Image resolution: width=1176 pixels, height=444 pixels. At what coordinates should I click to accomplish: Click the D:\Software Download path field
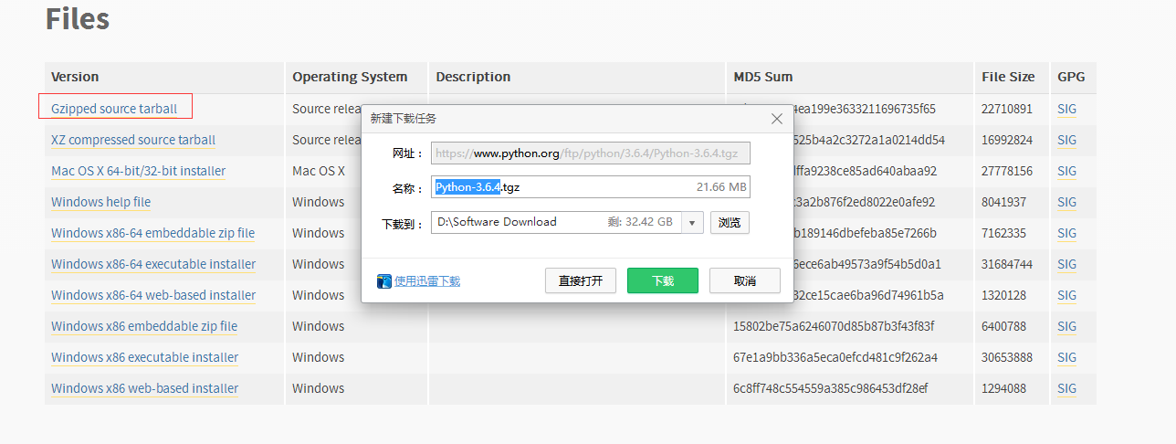coord(556,222)
